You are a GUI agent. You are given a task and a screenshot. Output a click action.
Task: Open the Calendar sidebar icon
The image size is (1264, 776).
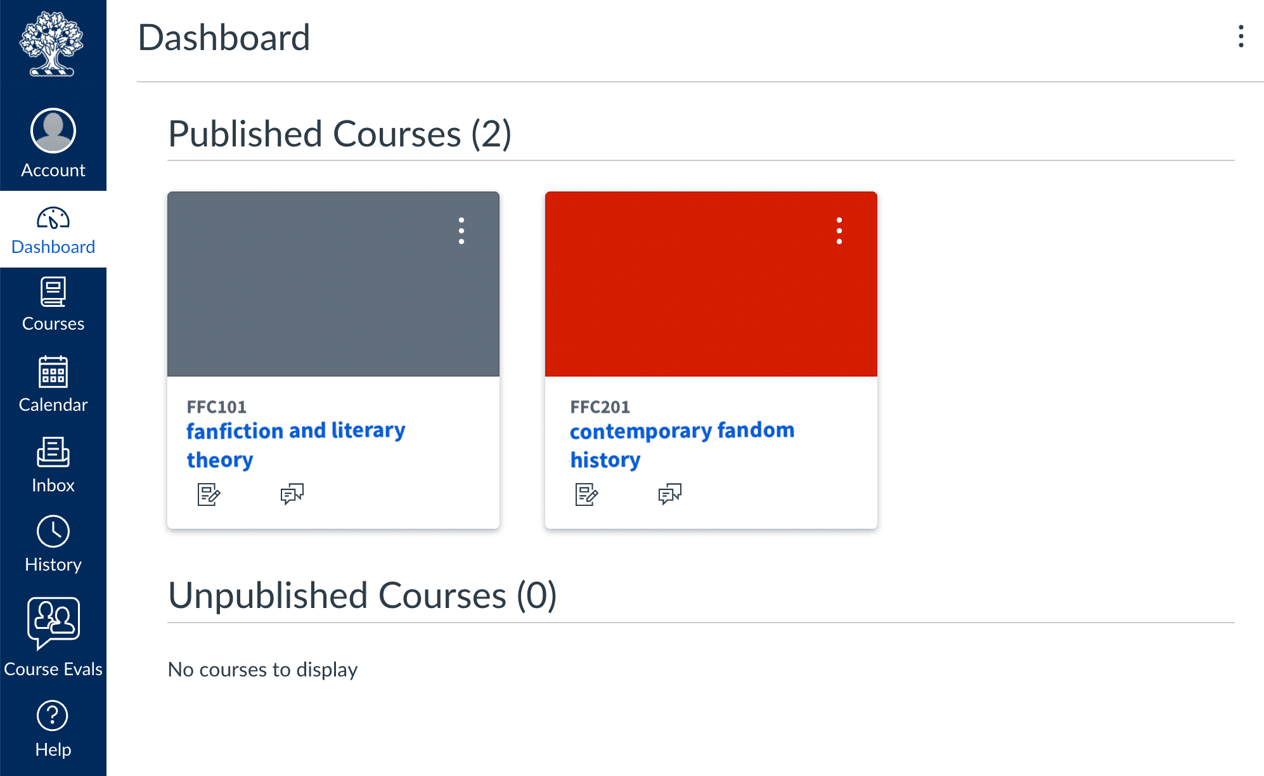point(53,372)
